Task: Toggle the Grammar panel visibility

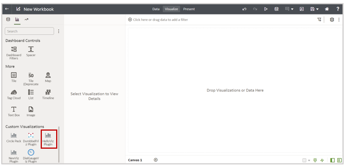Action: [339, 160]
